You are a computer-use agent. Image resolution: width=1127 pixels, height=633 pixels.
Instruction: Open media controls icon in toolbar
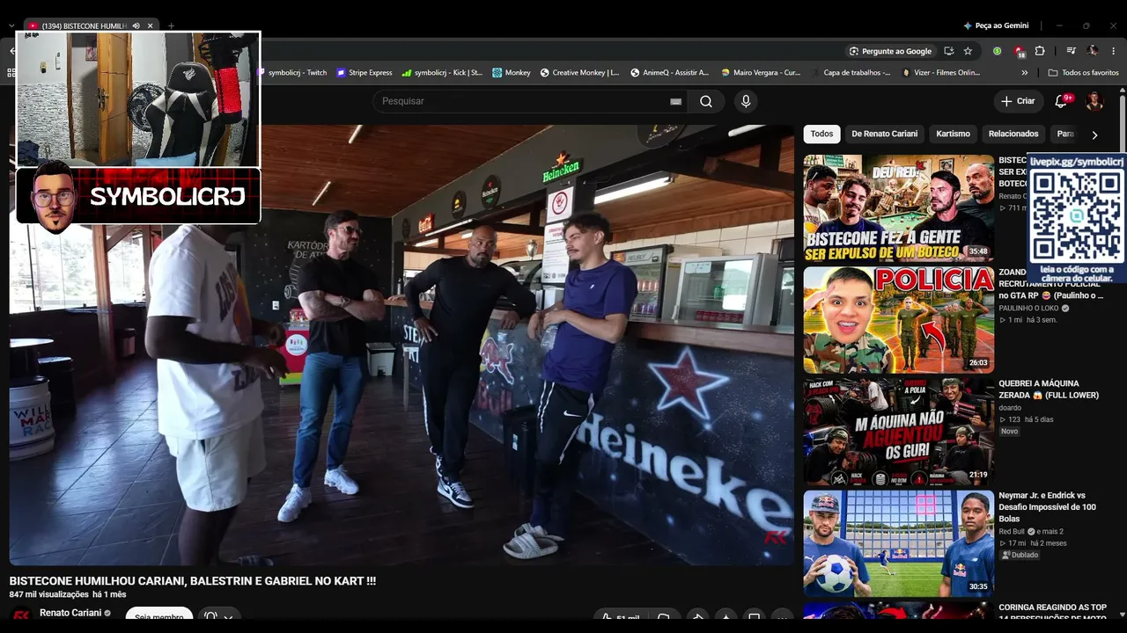(1071, 51)
